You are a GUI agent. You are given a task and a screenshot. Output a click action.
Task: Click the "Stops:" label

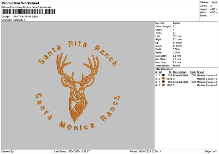[159, 30]
